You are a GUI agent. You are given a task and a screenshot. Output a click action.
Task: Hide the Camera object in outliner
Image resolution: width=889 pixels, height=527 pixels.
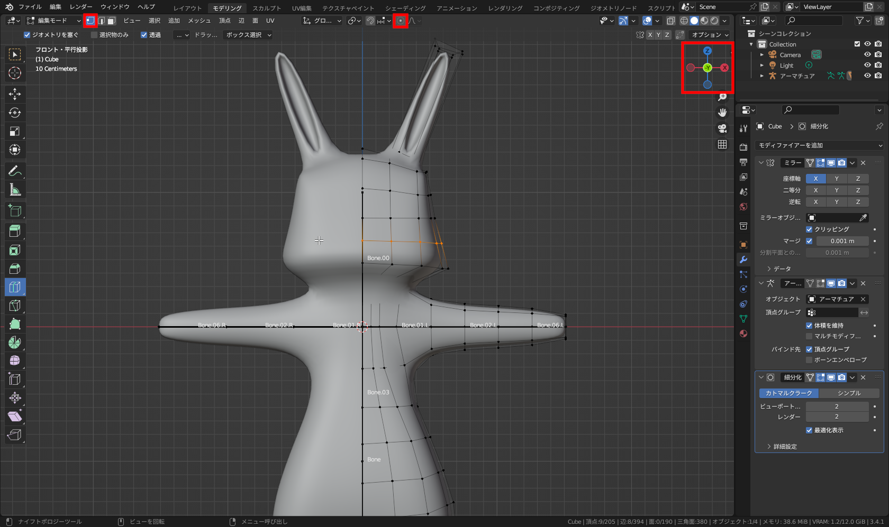click(867, 55)
